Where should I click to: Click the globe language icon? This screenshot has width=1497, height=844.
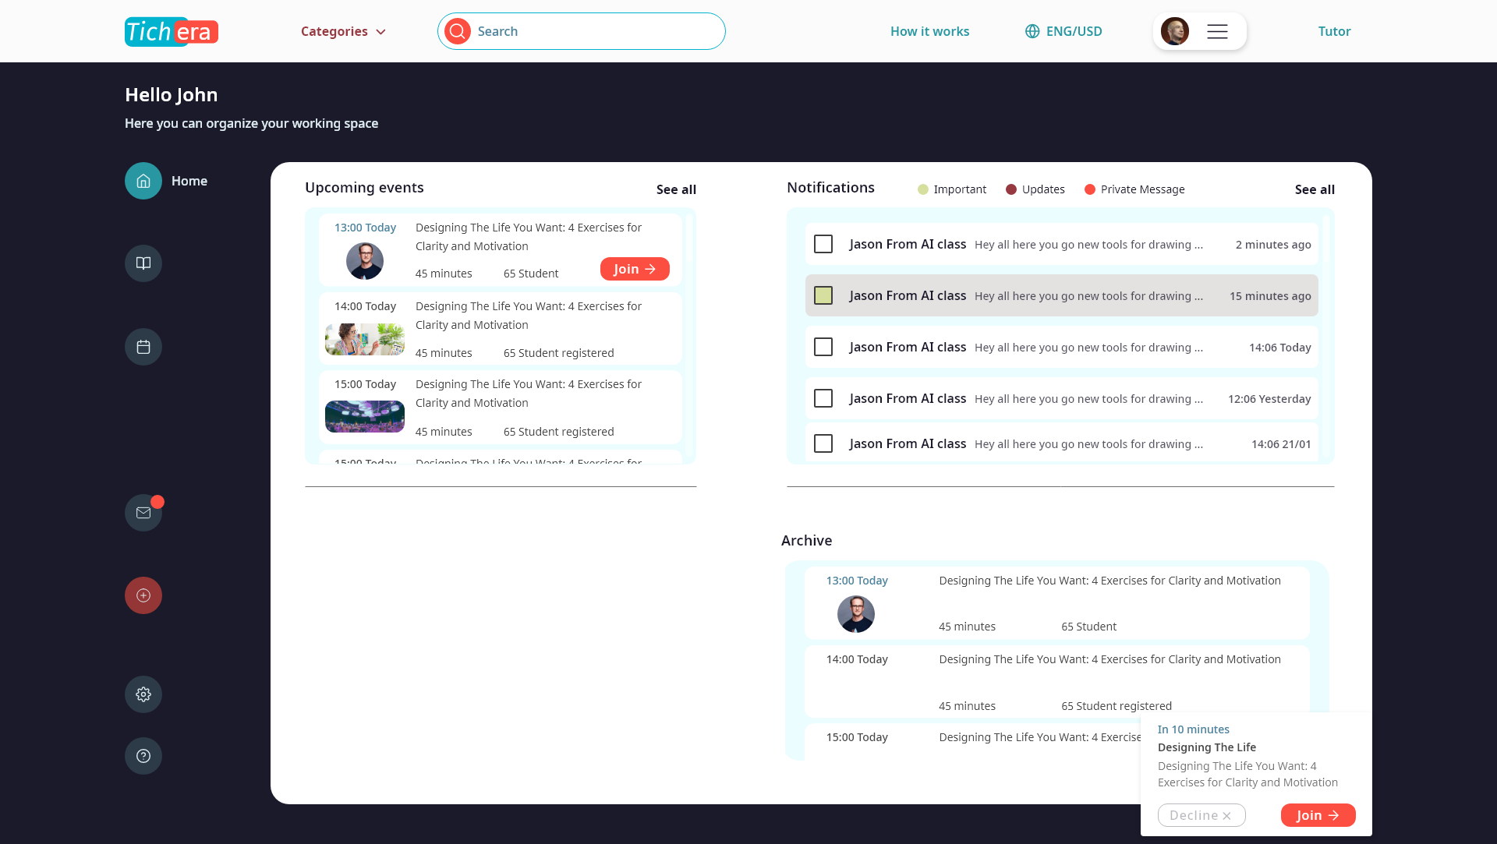click(1032, 31)
